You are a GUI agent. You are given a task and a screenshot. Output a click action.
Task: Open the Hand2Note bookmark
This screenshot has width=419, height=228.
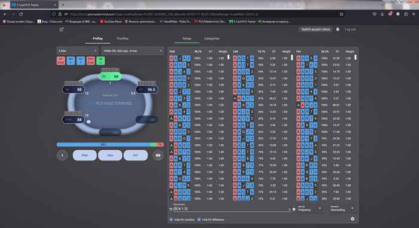pos(175,22)
